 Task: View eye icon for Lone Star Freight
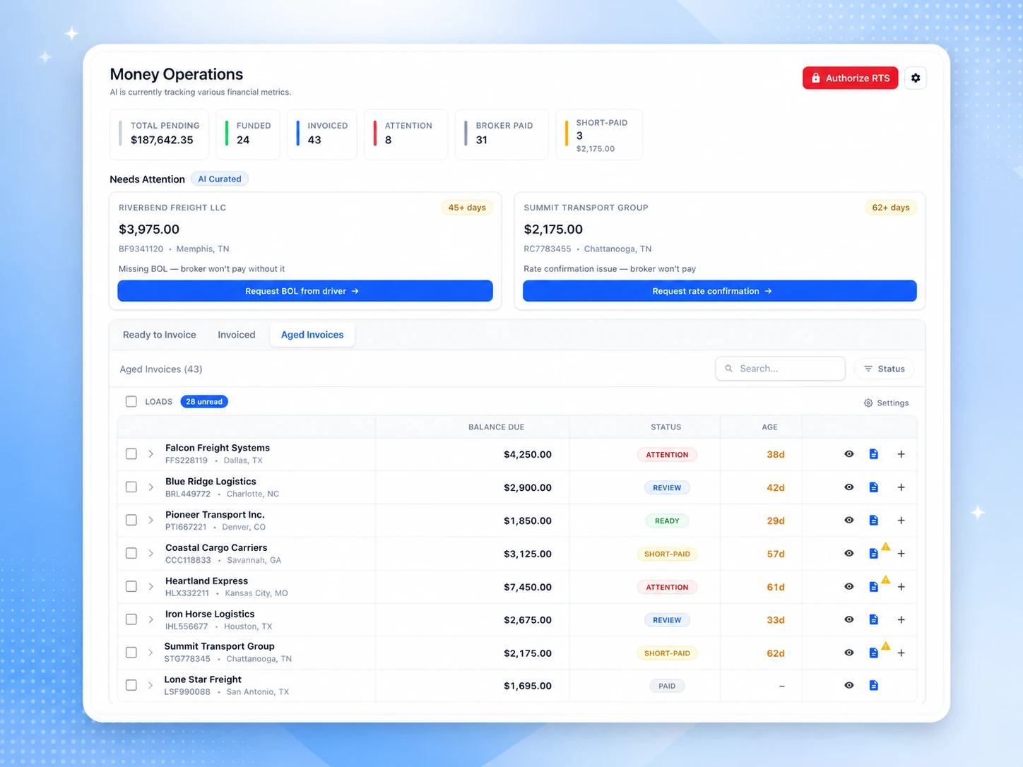pos(849,686)
